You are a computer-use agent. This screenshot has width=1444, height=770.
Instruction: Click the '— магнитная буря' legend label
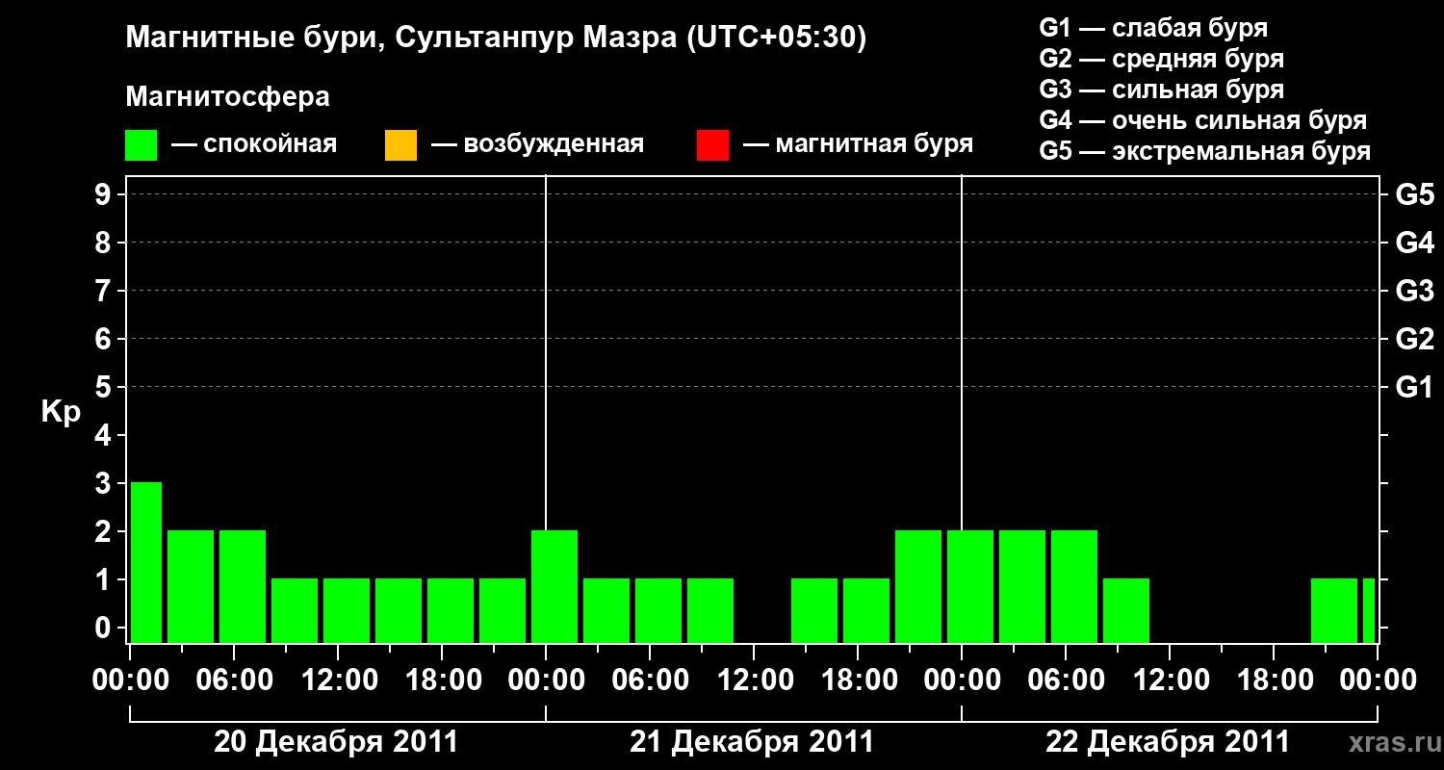pyautogui.click(x=859, y=144)
